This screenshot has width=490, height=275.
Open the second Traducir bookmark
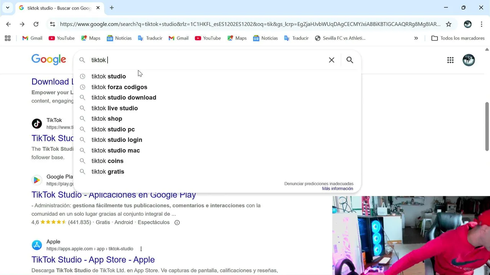coord(296,38)
